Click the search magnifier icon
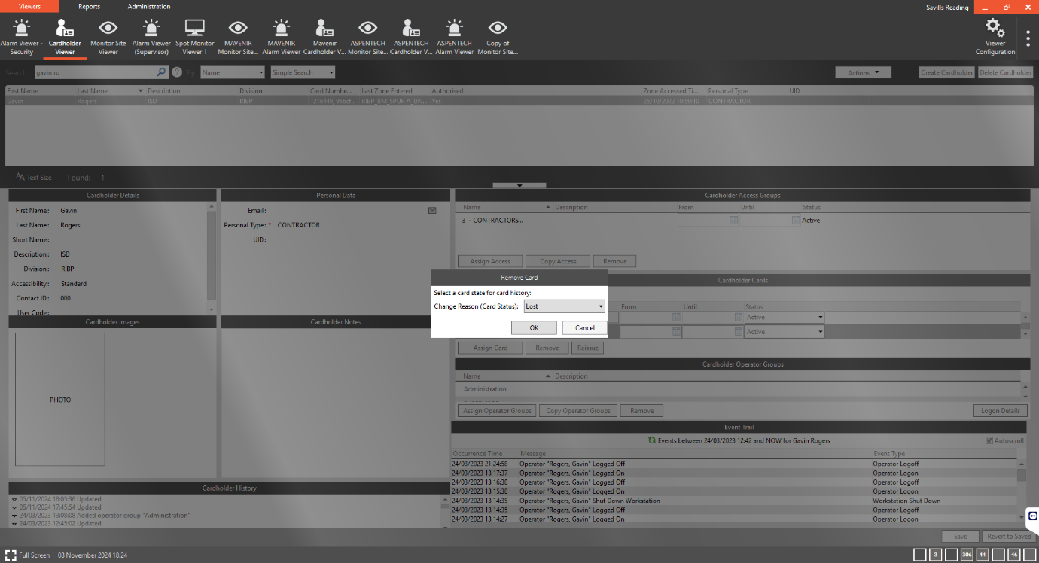The height and width of the screenshot is (563, 1039). point(161,72)
